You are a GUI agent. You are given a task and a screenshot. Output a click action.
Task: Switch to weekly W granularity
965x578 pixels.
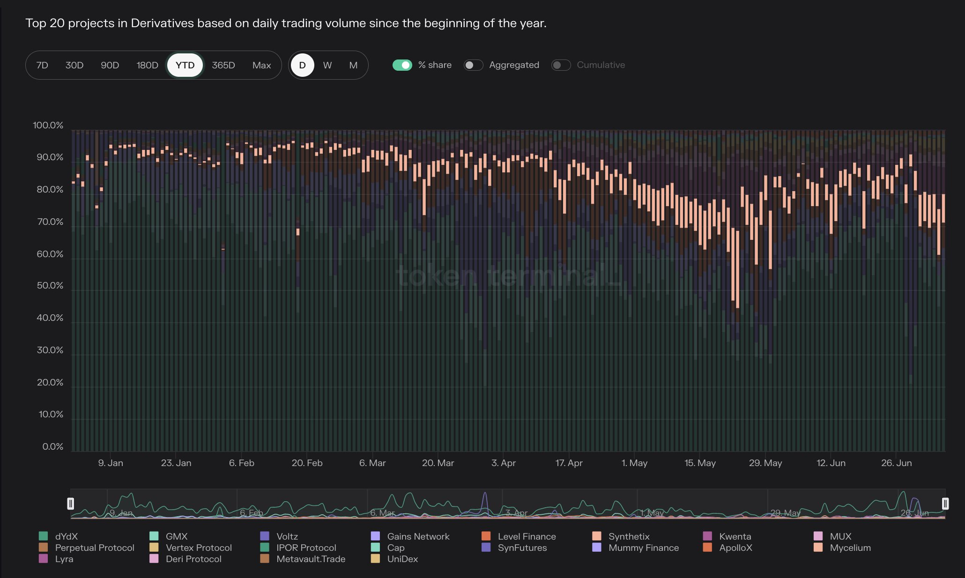pyautogui.click(x=327, y=65)
